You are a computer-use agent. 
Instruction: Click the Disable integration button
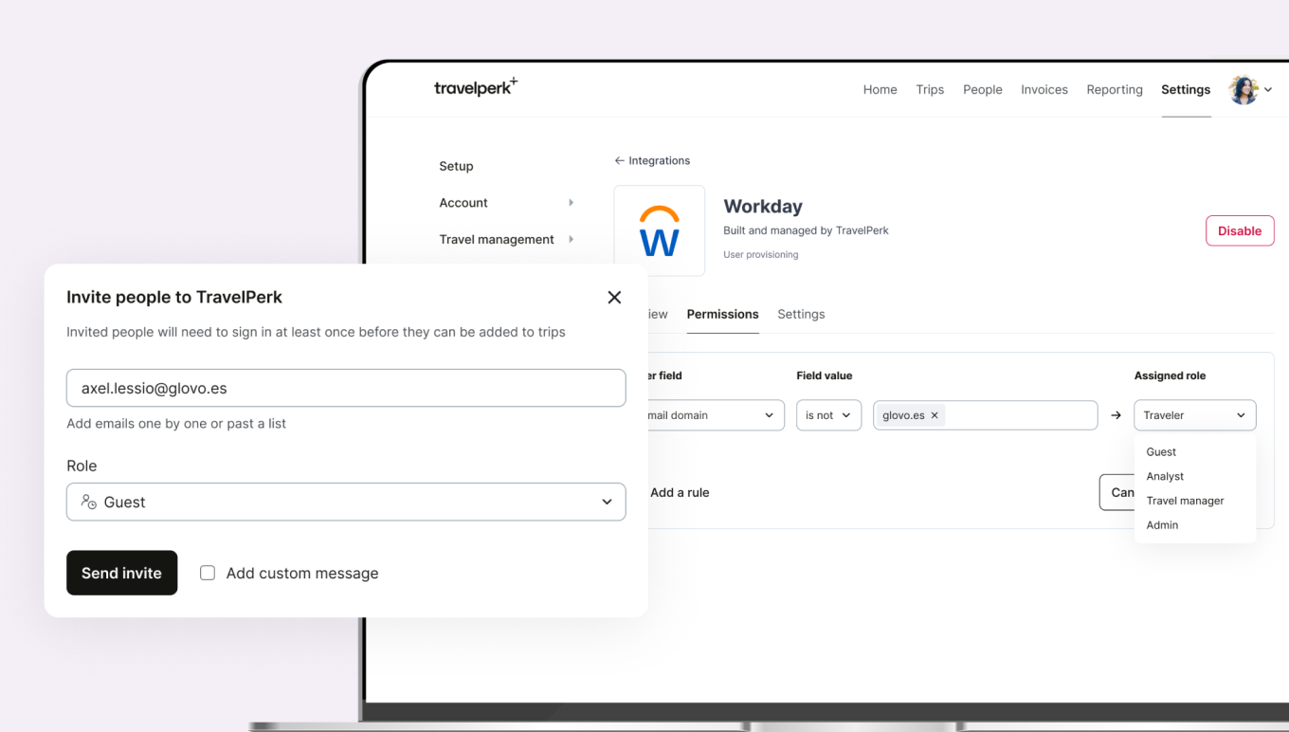coord(1240,230)
